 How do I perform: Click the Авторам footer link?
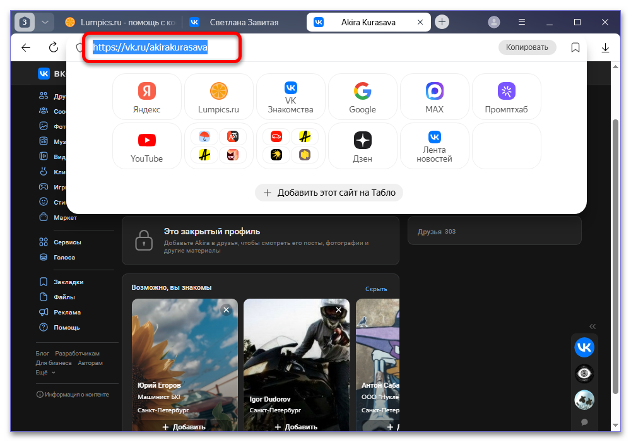pyautogui.click(x=90, y=363)
